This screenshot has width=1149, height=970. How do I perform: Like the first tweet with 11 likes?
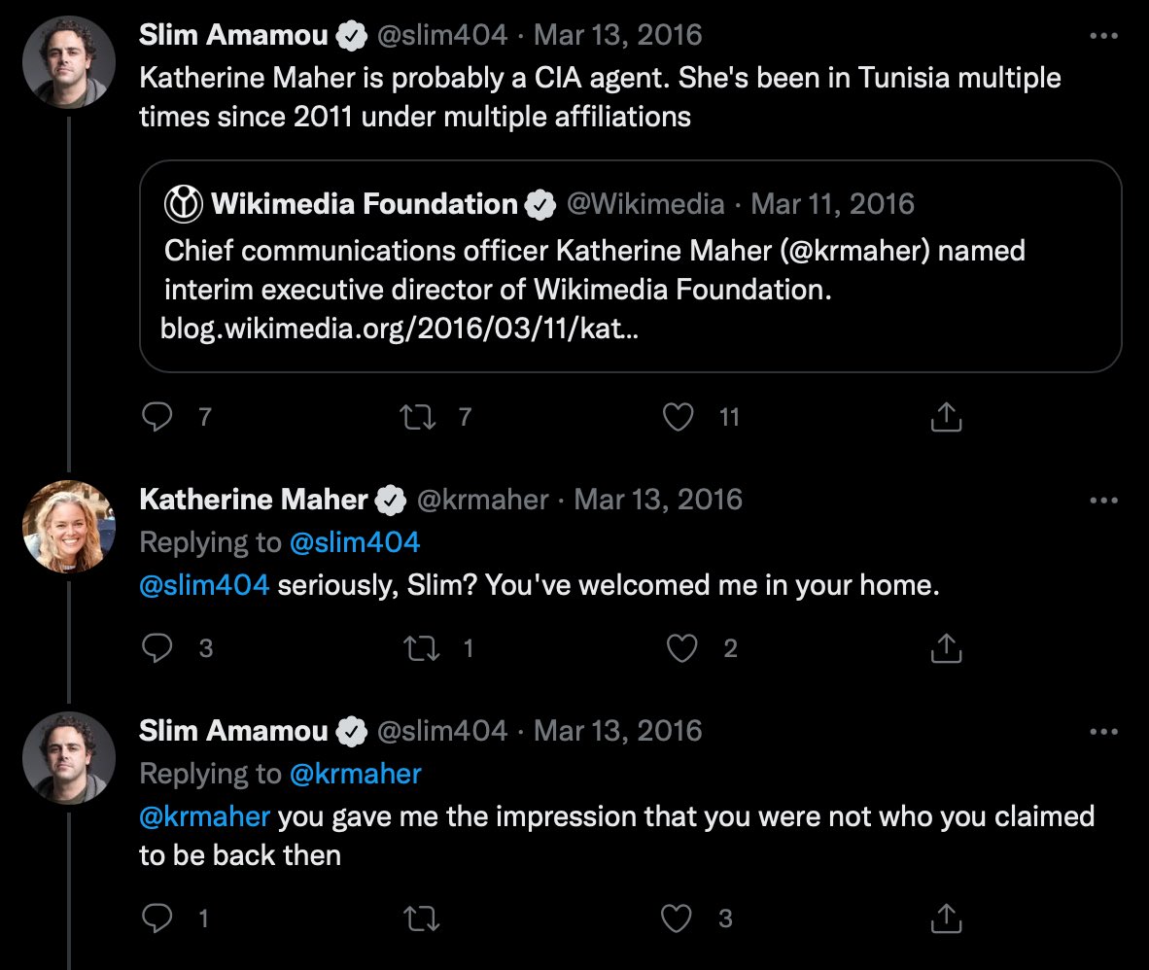pyautogui.click(x=678, y=417)
